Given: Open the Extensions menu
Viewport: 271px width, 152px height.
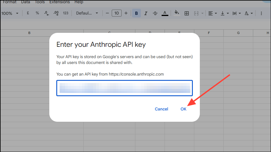Looking at the screenshot, I should tap(60, 2).
